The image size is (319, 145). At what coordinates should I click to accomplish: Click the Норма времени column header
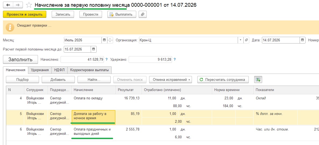[x=233, y=90]
